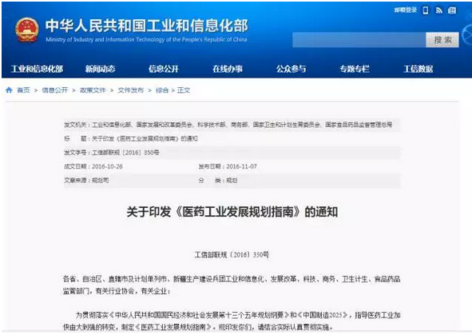Screen dimensions: 472x335
Task: Click the 发文字号 document number row
Action: tap(232, 153)
